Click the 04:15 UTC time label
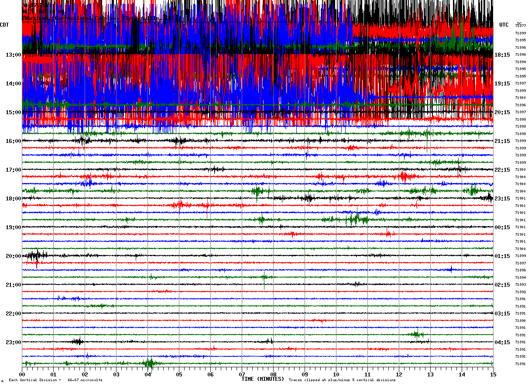The height and width of the screenshot is (386, 528). (x=502, y=342)
